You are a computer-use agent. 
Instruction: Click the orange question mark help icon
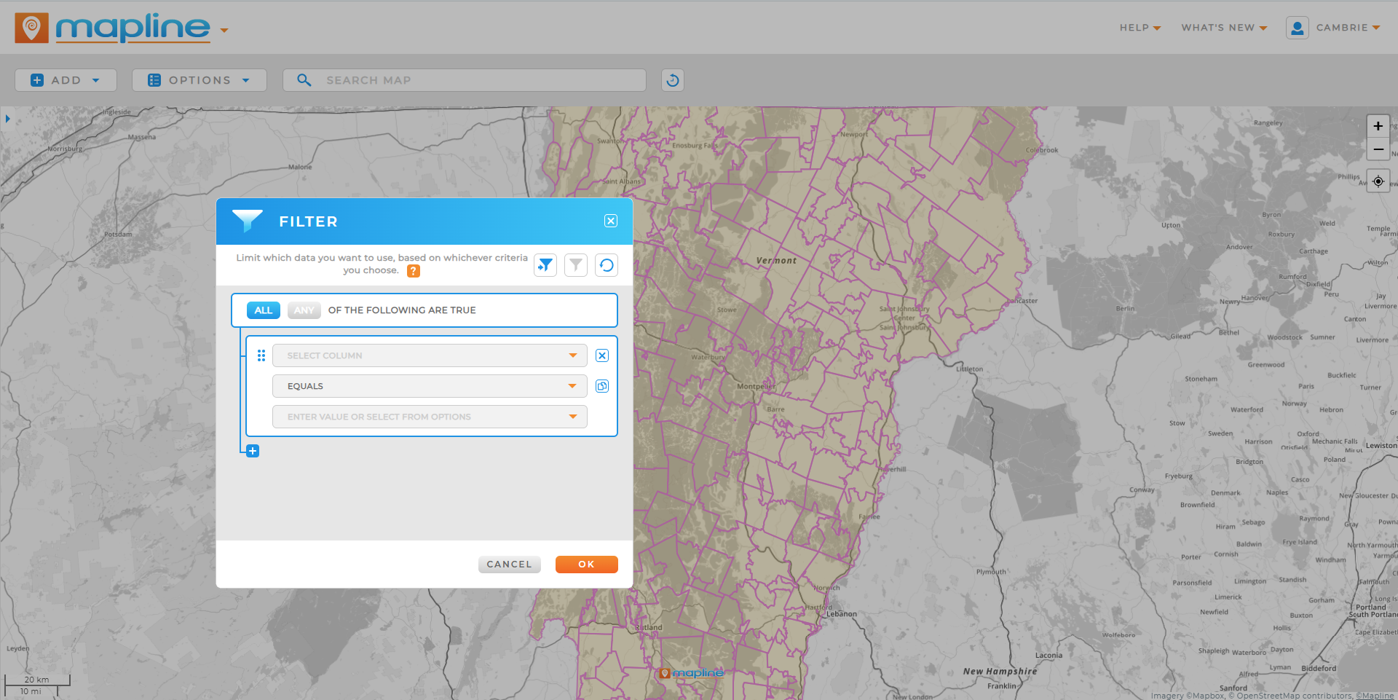coord(413,271)
